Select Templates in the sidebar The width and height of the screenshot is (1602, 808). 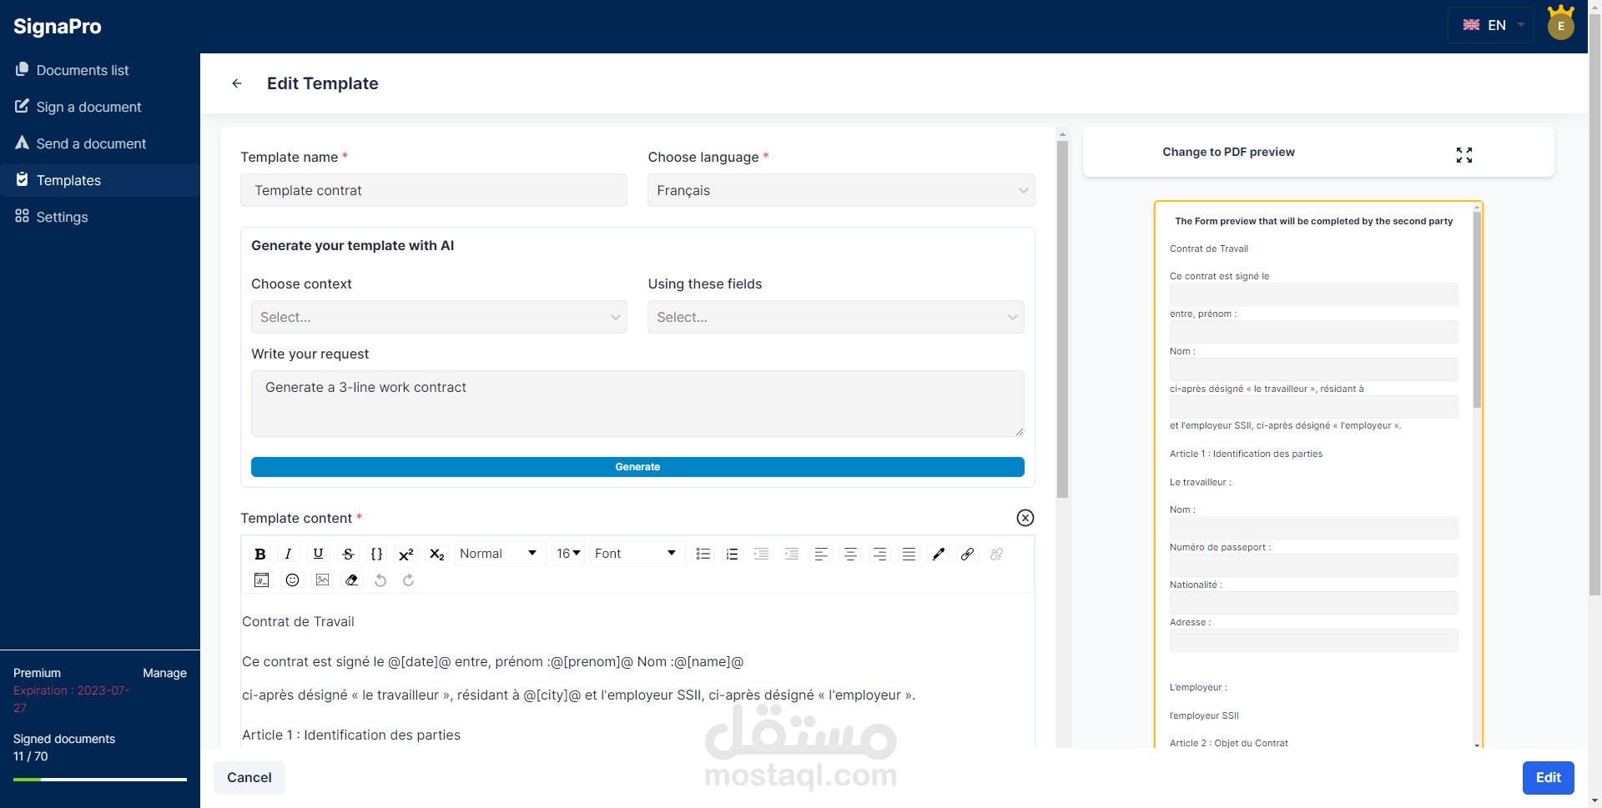100,180
